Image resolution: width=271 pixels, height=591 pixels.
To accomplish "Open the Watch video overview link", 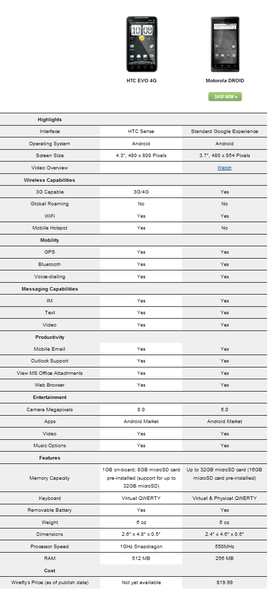I will tap(224, 168).
